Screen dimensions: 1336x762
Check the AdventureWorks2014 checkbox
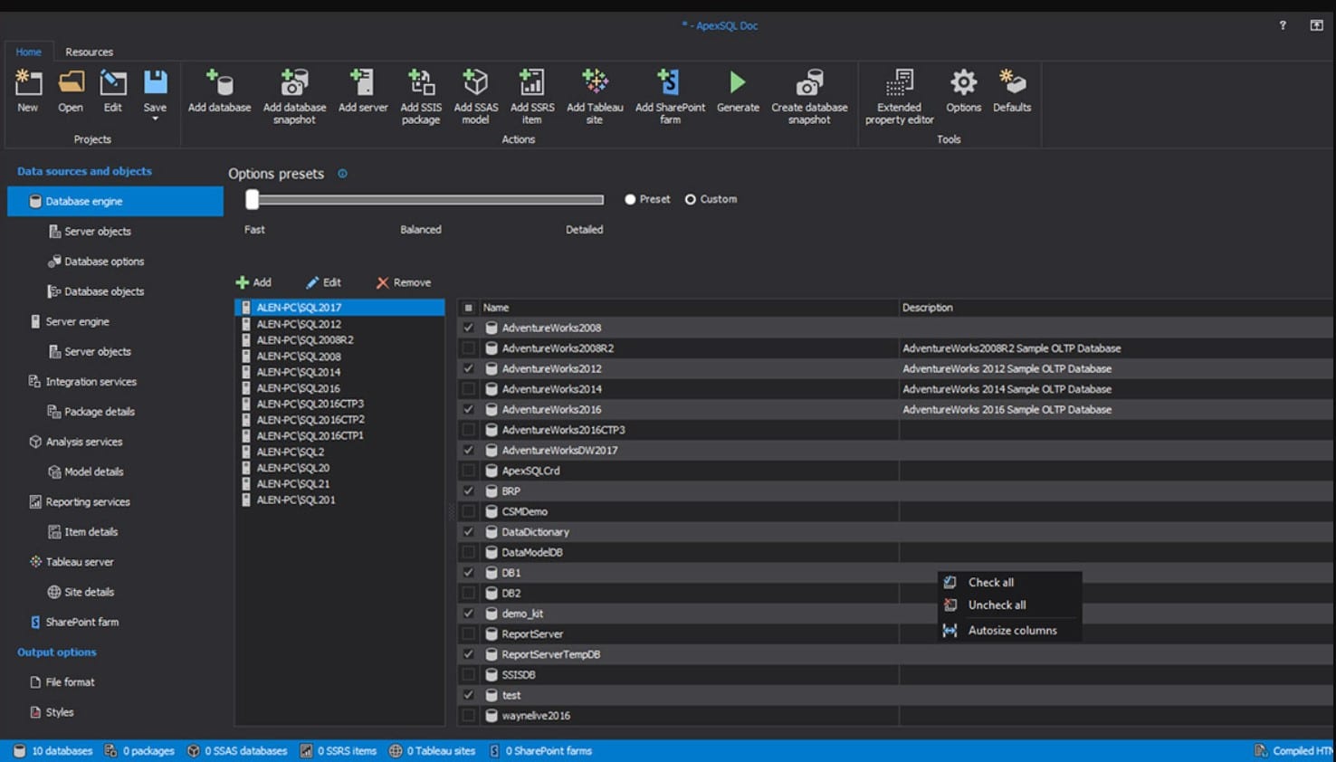click(x=468, y=389)
